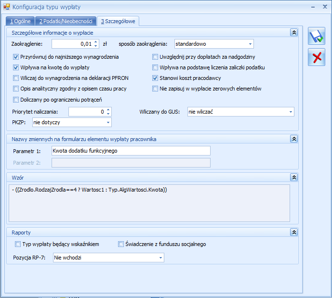This screenshot has width=332, height=298.
Task: Enable Opis analityczny zgodny z opisem czasu pracy
Action: click(x=16, y=89)
